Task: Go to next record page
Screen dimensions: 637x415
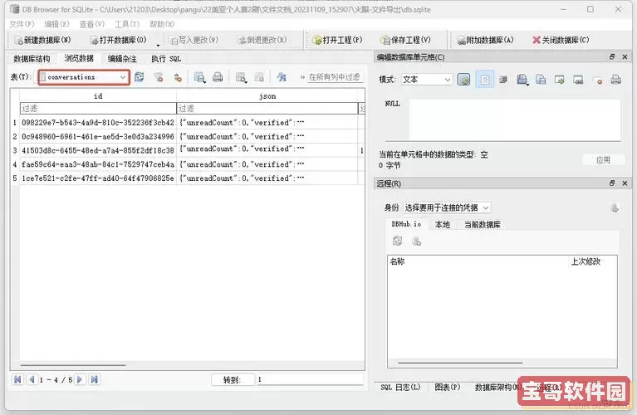Action: (80, 379)
